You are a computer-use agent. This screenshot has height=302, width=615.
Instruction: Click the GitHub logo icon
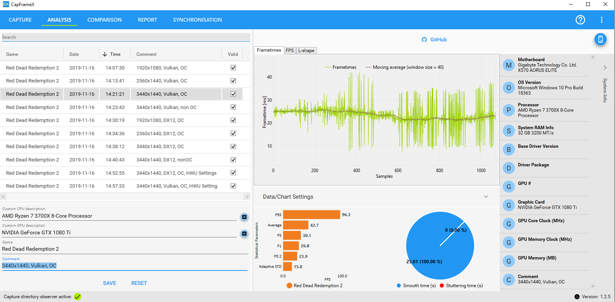pos(424,40)
